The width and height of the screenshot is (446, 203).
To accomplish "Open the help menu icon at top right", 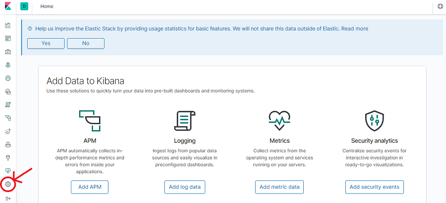I will (x=440, y=7).
